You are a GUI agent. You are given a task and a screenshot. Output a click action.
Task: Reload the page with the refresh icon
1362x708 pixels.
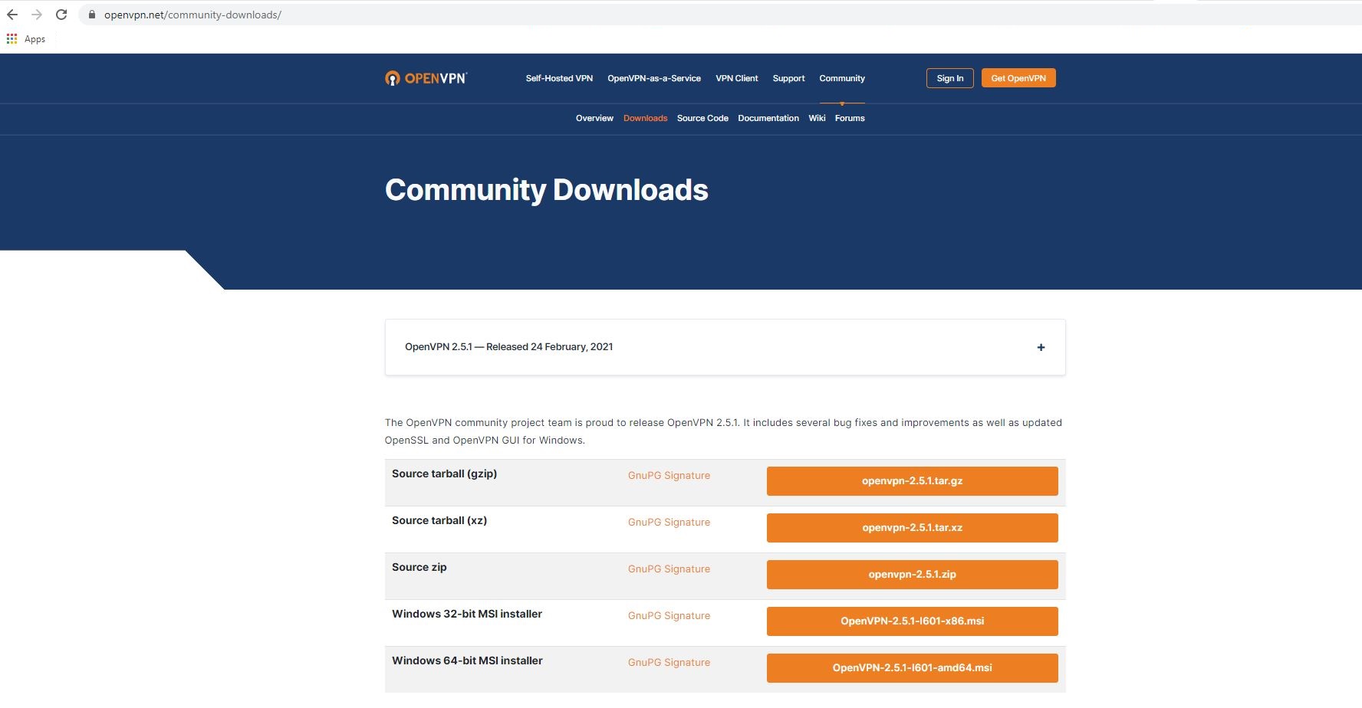click(x=61, y=15)
